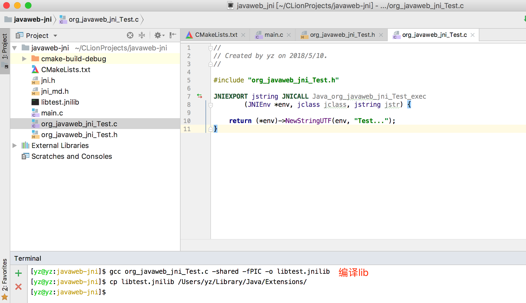This screenshot has width=526, height=303.
Task: Click the CMake triangle icon in project tree
Action: (x=35, y=70)
